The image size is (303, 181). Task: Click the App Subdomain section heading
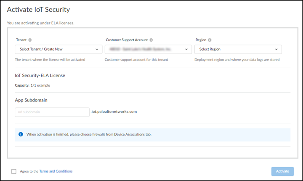click(x=31, y=100)
